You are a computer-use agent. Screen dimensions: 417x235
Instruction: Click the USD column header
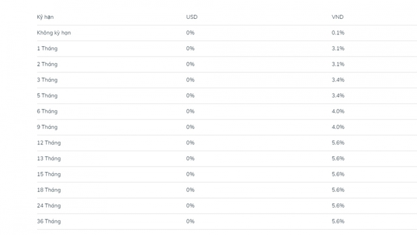pyautogui.click(x=192, y=17)
